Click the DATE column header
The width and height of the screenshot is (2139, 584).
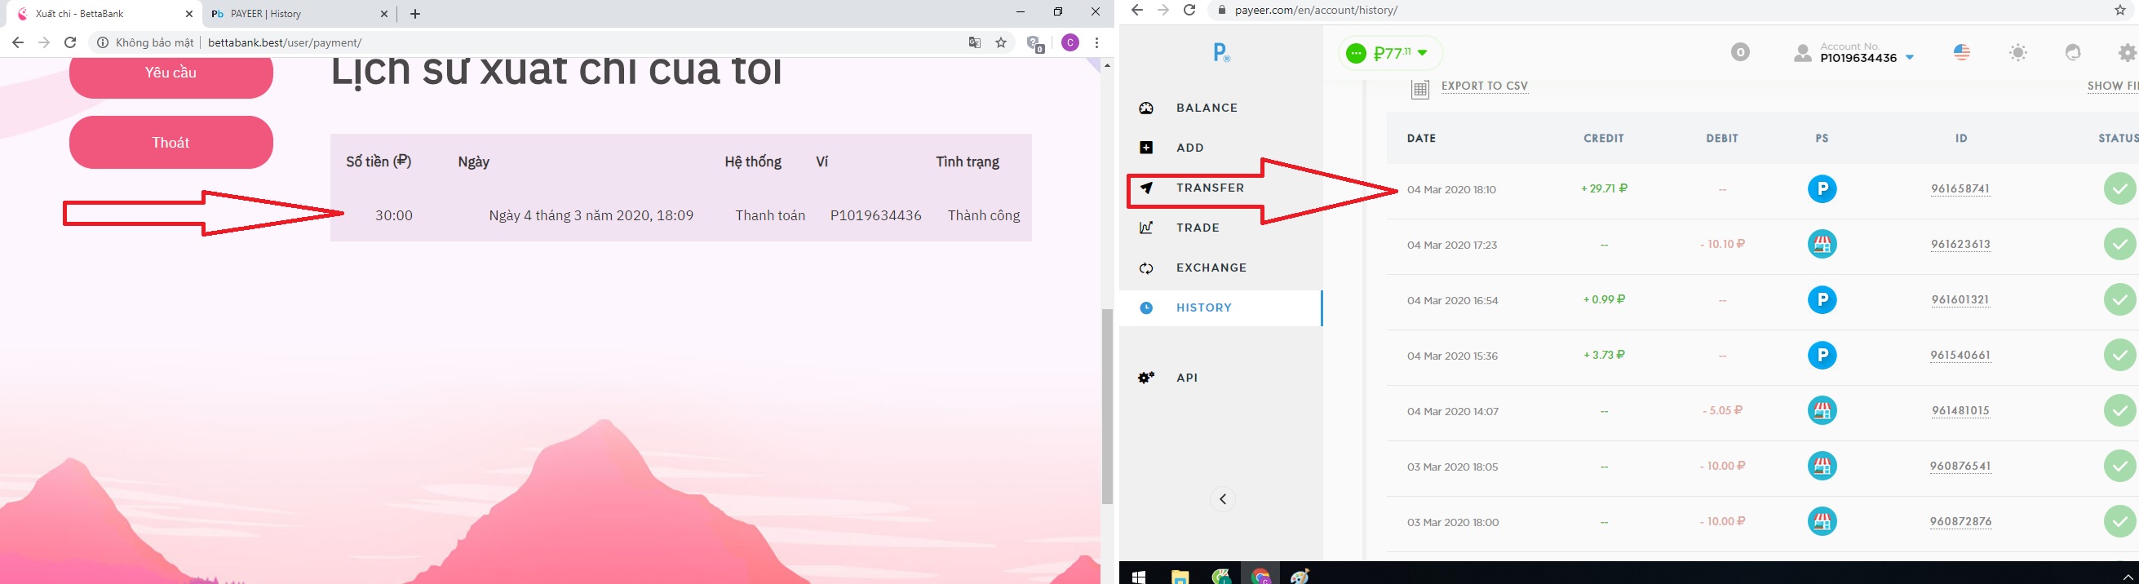pos(1422,139)
